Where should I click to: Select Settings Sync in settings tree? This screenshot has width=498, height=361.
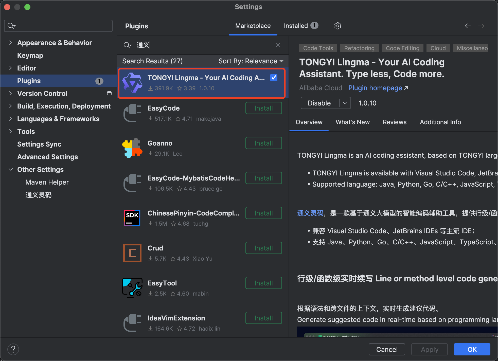click(39, 144)
